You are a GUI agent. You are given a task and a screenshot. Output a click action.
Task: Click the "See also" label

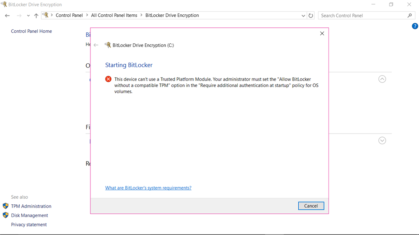[19, 197]
